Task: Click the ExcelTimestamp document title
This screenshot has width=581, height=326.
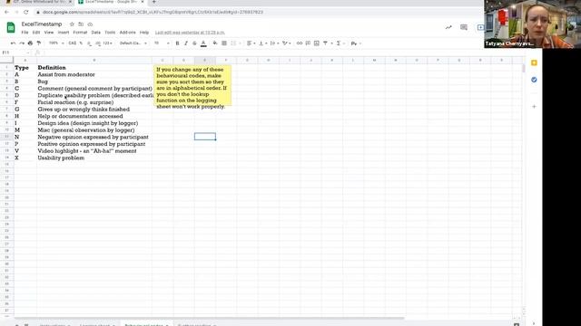Action: (x=42, y=24)
